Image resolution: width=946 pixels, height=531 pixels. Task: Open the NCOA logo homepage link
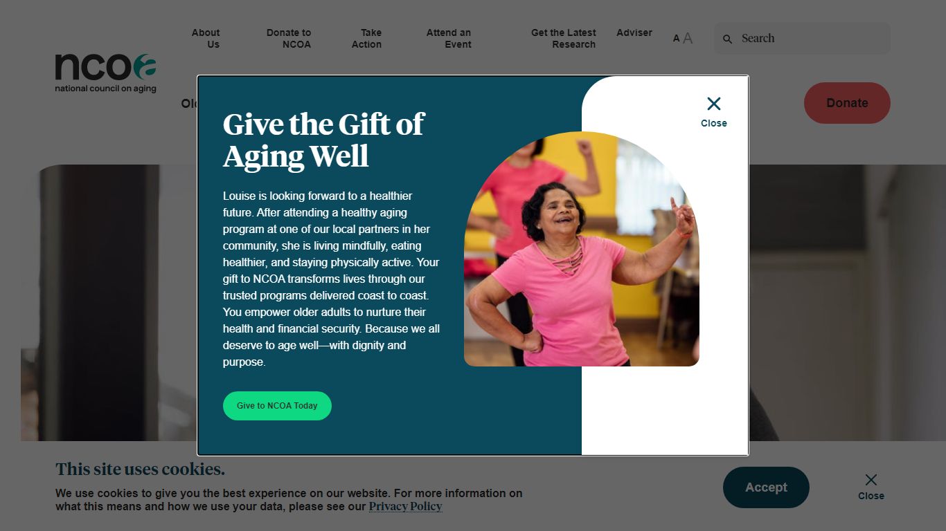point(105,73)
